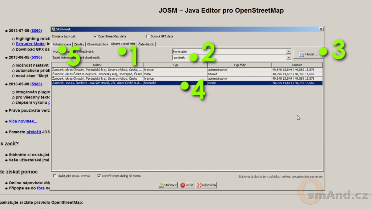Click the Zrušit cancel button
The image size is (372, 209).
pos(187,185)
